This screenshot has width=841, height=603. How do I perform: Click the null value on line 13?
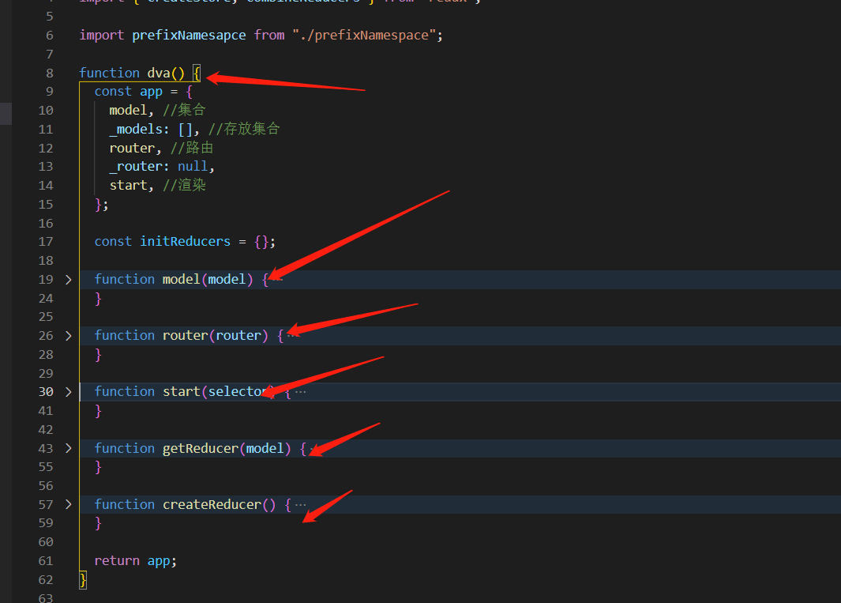[x=193, y=167]
